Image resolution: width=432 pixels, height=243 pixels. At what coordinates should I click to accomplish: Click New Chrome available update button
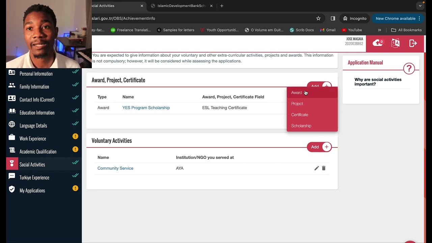[x=398, y=19]
